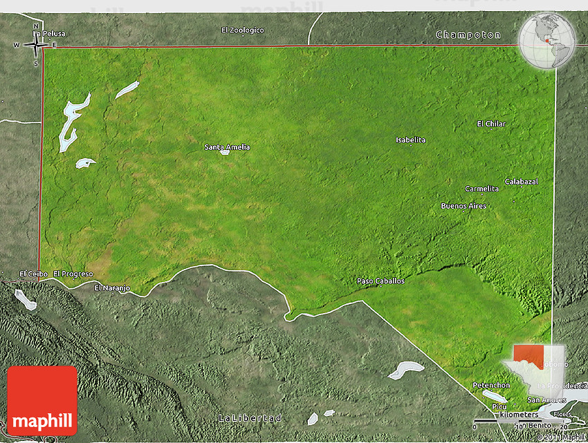Click the compass rose icon

pyautogui.click(x=35, y=46)
